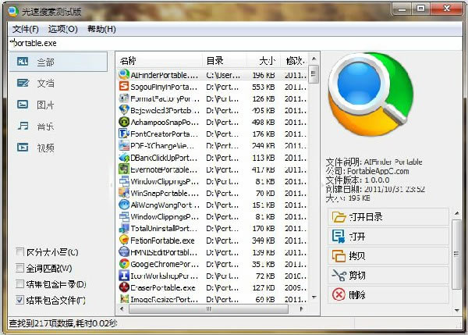Click the FetionPortable.exe icon
This screenshot has height=335, width=468.
pyautogui.click(x=124, y=240)
